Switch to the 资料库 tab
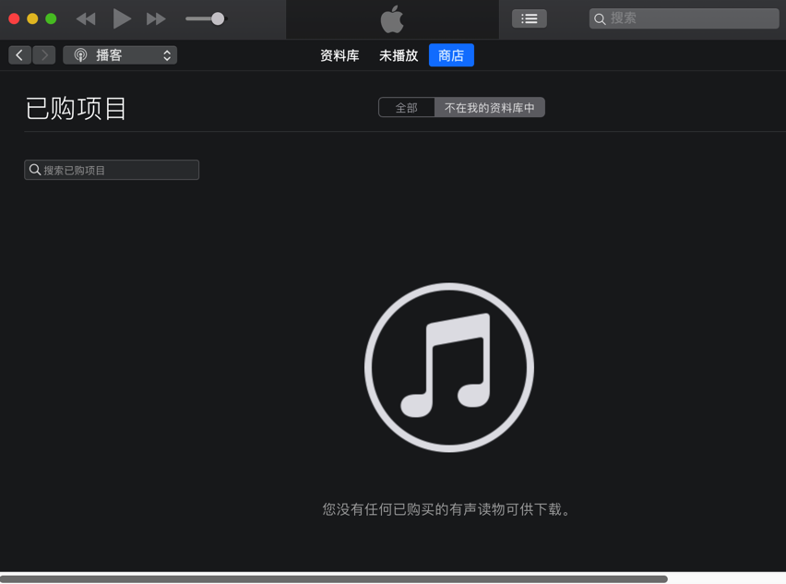 pos(339,55)
